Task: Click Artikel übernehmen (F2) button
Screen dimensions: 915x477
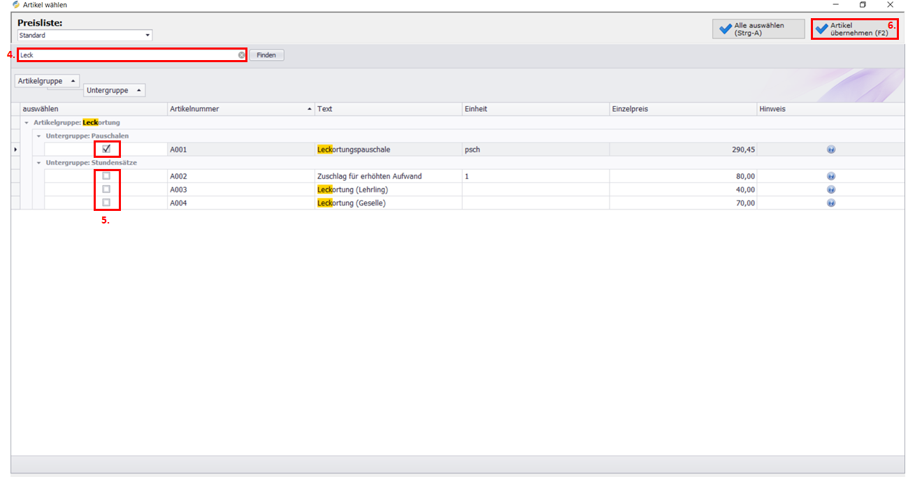Action: pos(854,29)
